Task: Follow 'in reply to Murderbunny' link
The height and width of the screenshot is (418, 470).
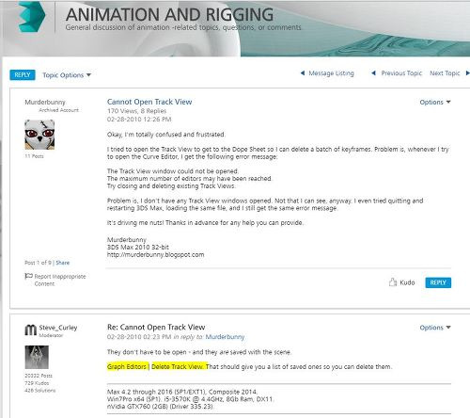Action: click(225, 337)
